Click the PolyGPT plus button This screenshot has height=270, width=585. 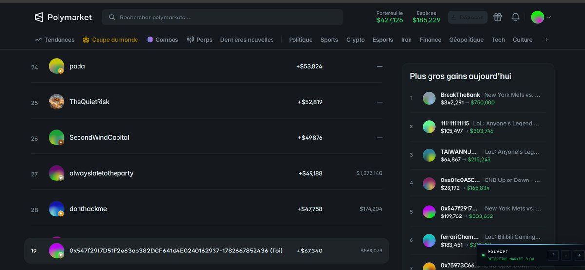[578, 255]
